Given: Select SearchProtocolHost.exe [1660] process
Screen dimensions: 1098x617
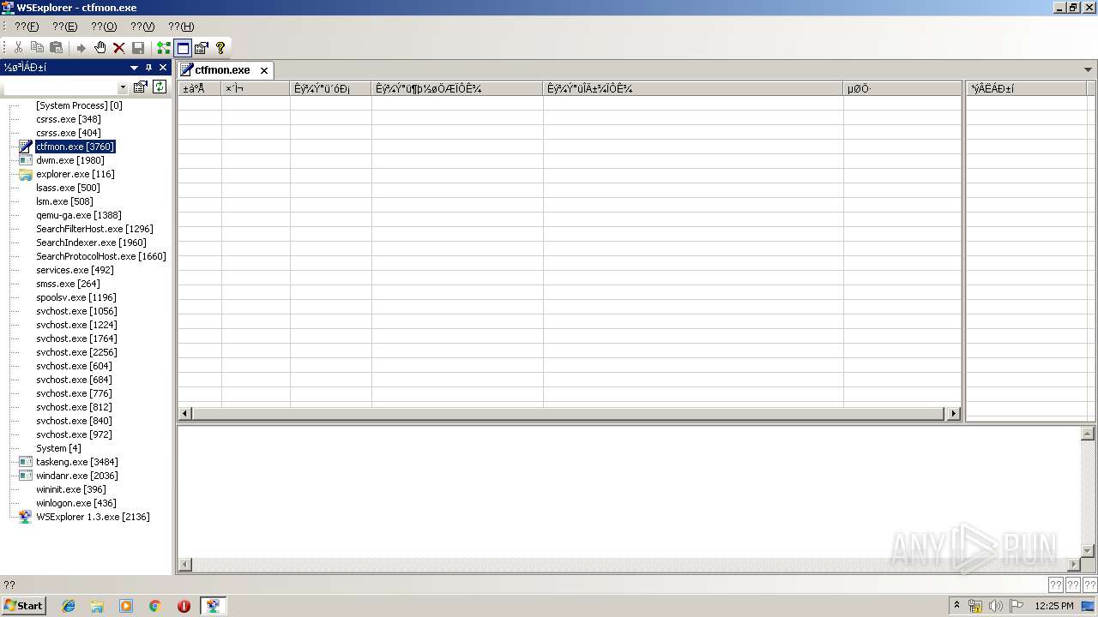Looking at the screenshot, I should click(x=101, y=256).
